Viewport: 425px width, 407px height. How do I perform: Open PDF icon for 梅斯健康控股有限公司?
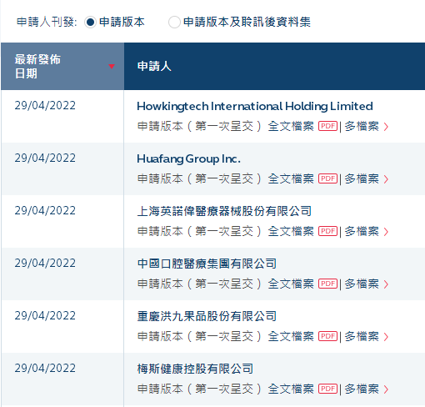327,389
